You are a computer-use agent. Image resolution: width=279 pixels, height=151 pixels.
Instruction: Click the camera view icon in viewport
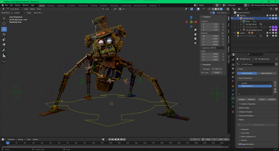(x=195, y=39)
